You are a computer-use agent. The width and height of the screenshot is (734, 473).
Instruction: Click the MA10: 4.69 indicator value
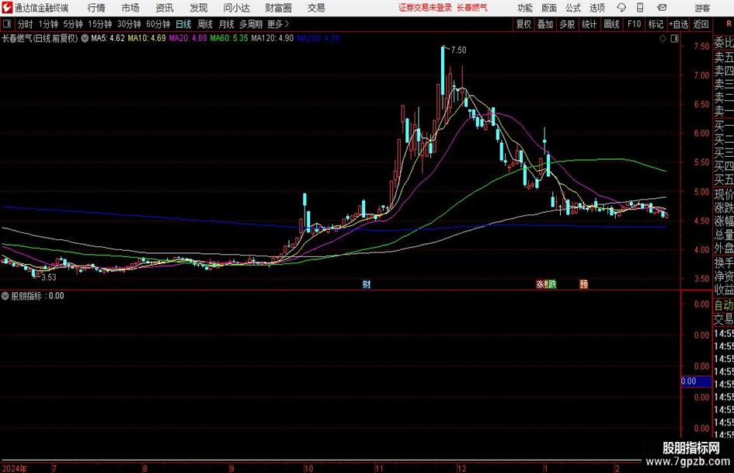click(147, 38)
